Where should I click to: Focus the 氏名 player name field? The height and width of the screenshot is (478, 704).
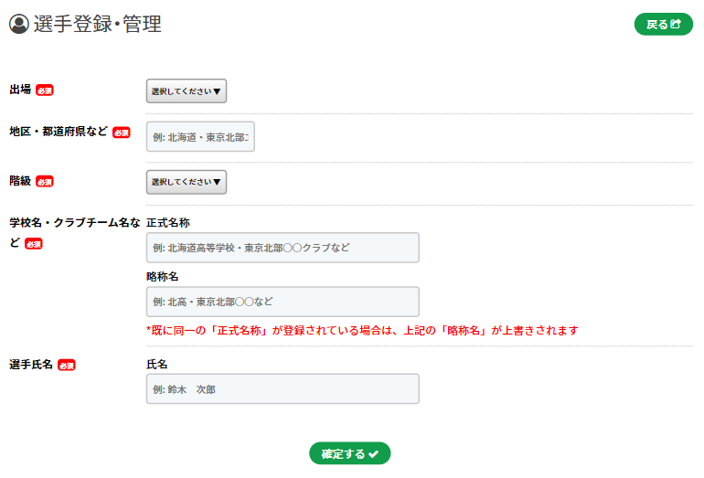283,388
